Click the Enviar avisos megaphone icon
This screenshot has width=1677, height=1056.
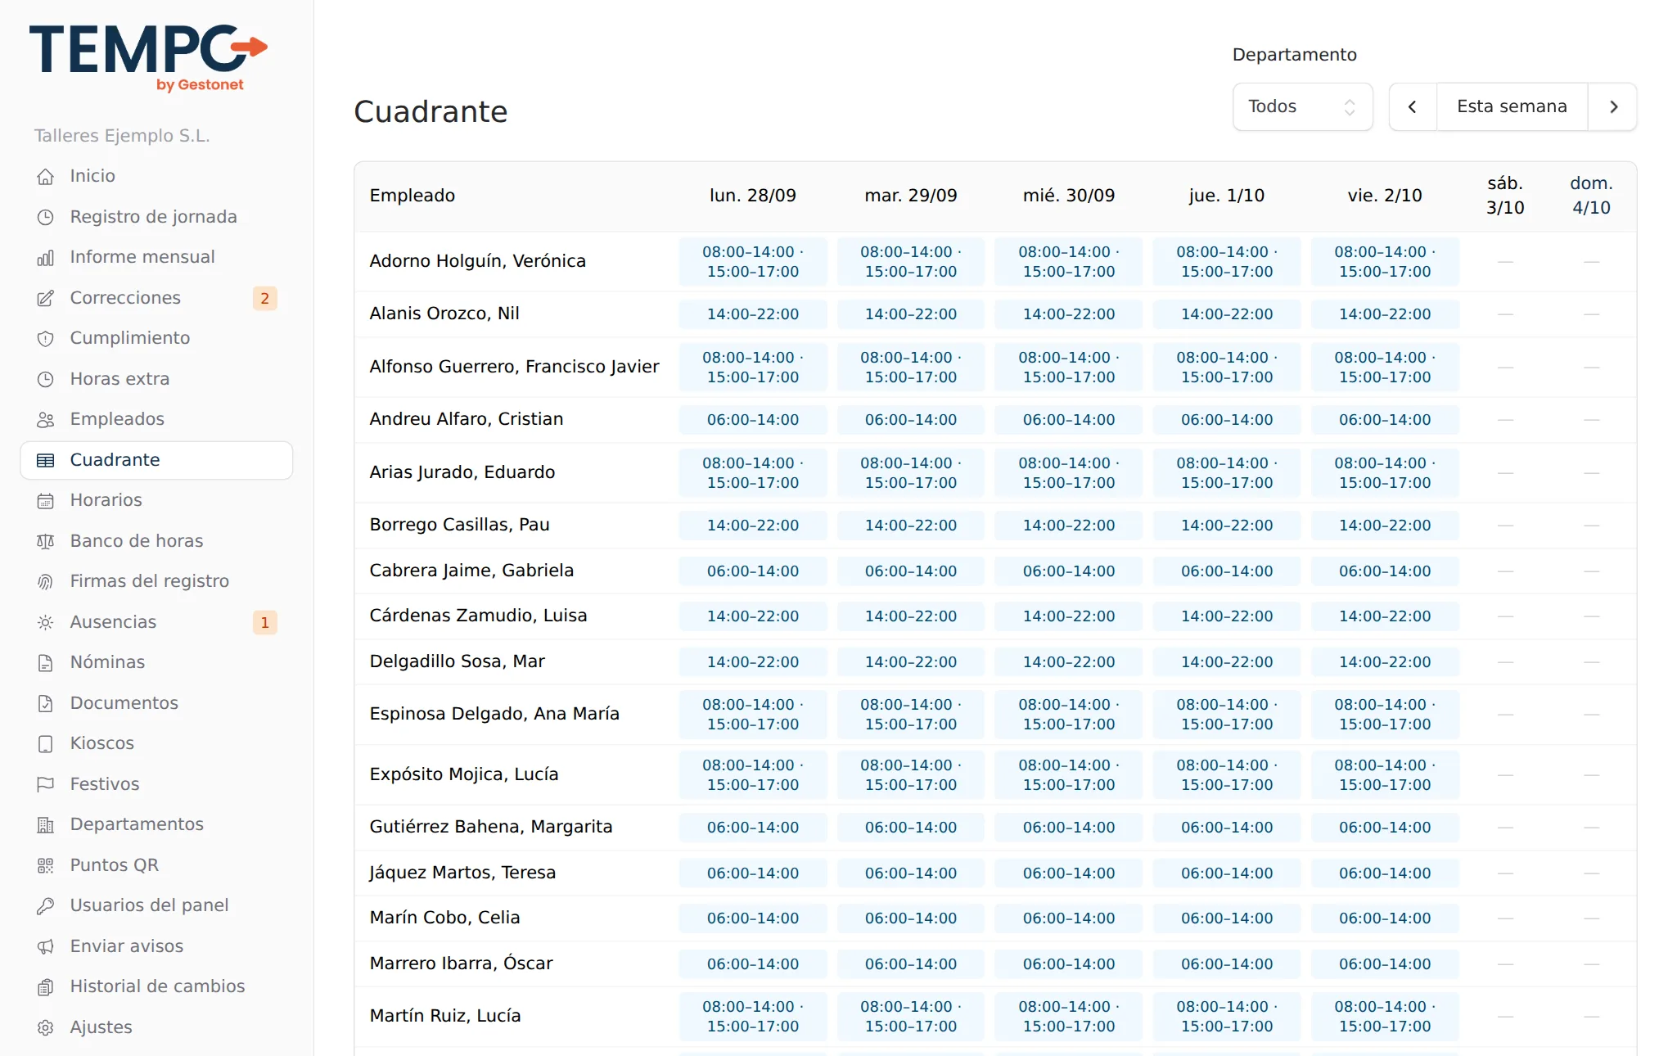tap(46, 946)
